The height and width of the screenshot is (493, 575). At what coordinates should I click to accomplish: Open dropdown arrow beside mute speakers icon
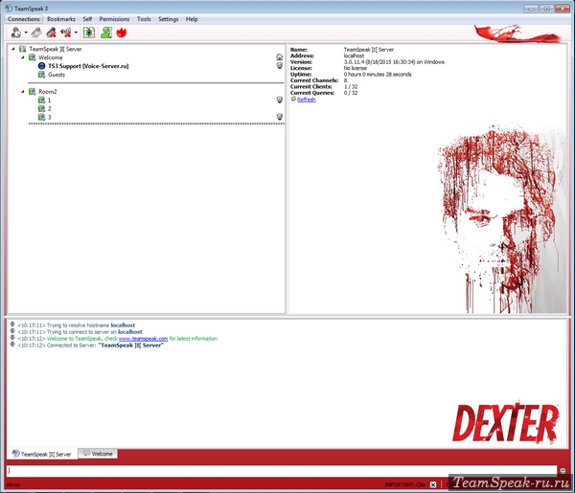(76, 33)
